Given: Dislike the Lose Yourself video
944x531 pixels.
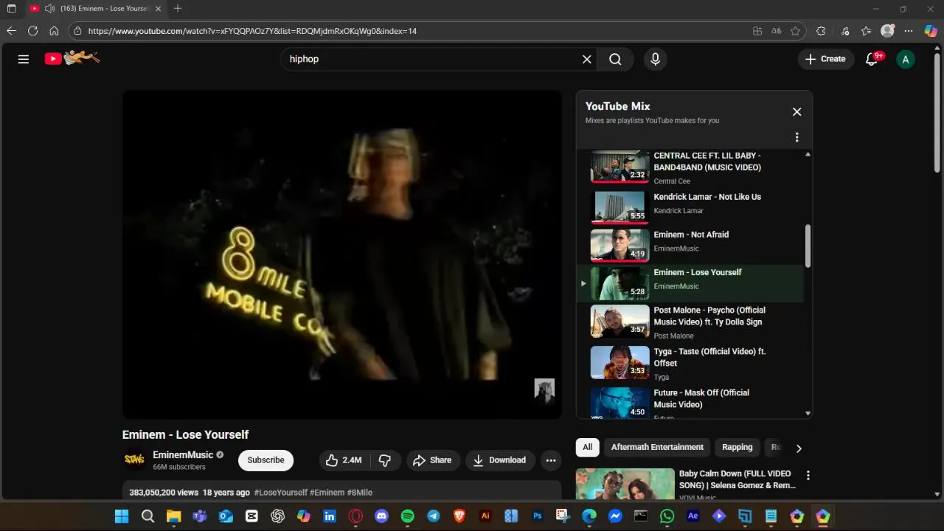Looking at the screenshot, I should coord(385,460).
